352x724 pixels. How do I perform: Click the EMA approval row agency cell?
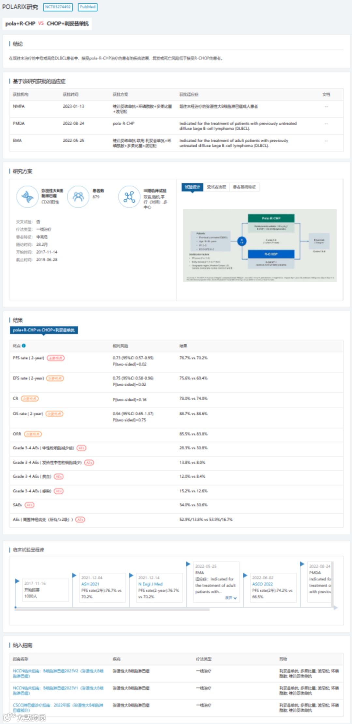point(17,140)
